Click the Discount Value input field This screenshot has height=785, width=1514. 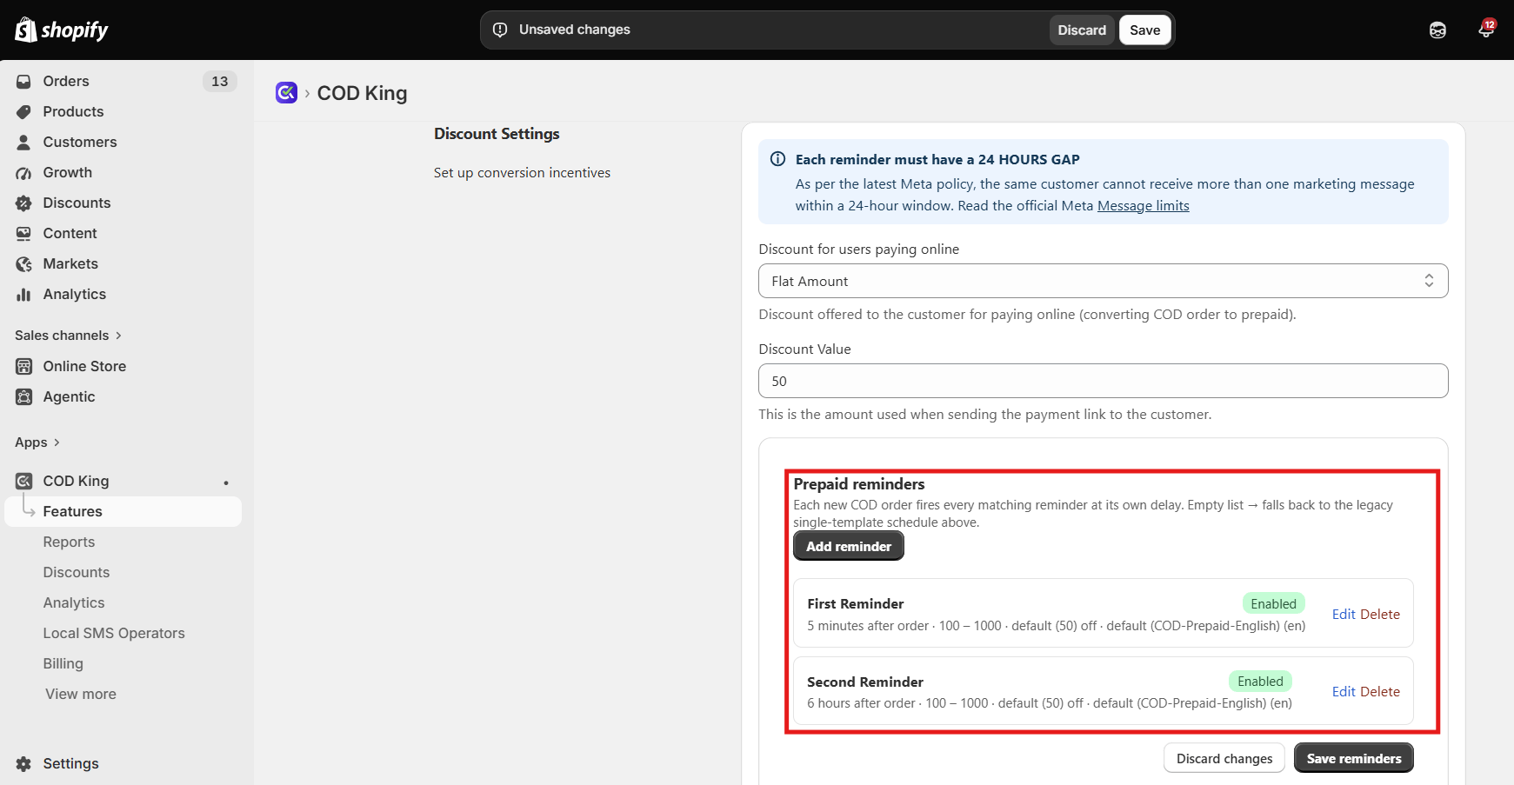[x=1103, y=381]
